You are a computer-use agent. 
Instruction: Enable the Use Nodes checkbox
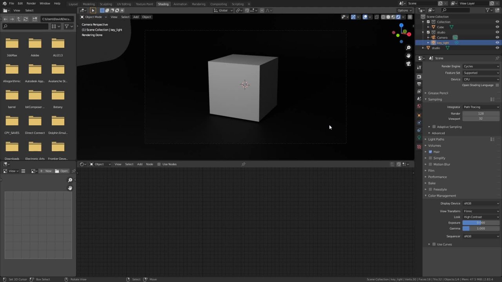click(x=159, y=164)
